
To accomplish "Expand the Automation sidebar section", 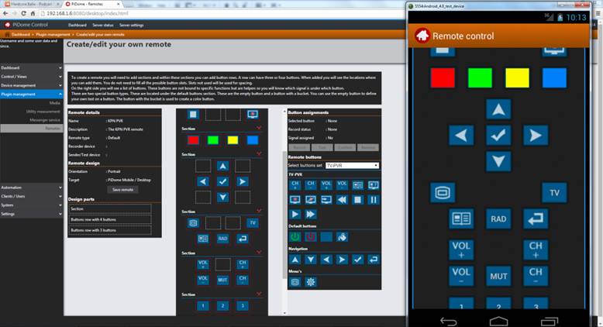I will click(31, 188).
